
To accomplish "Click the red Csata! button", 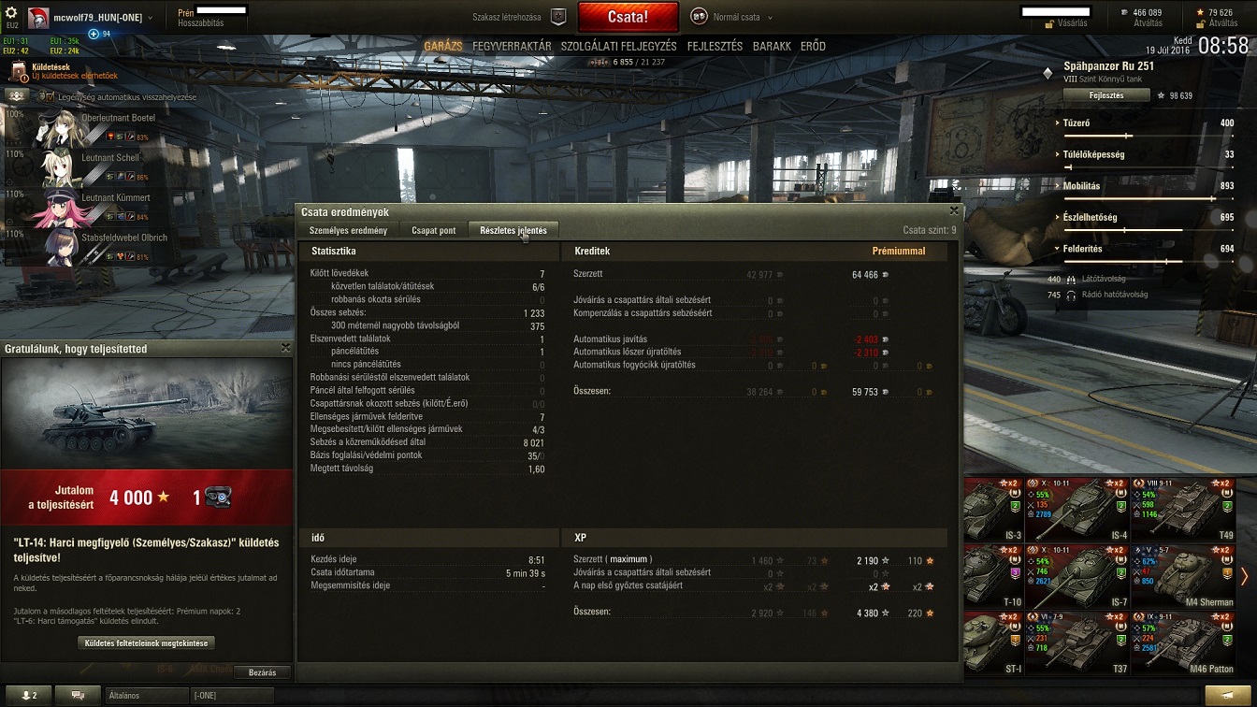I will point(628,17).
